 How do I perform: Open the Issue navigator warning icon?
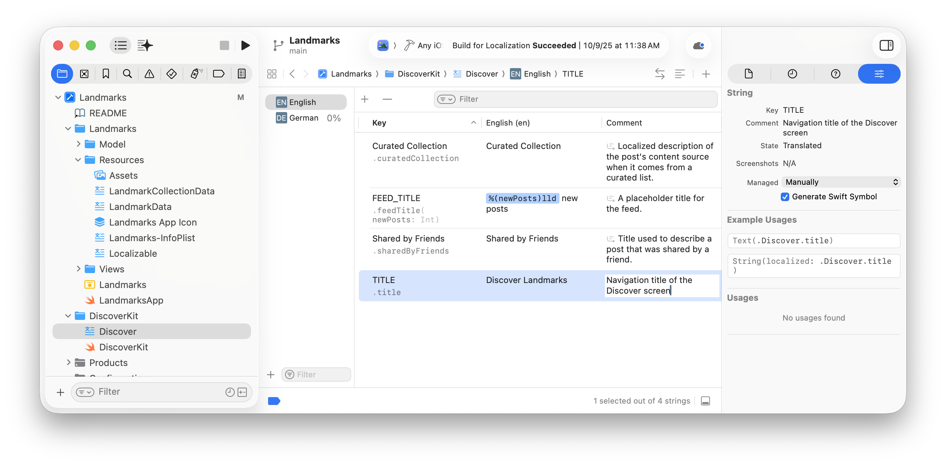(x=149, y=74)
